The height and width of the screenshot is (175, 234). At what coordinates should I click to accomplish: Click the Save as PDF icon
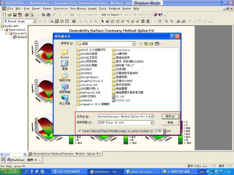20,15
